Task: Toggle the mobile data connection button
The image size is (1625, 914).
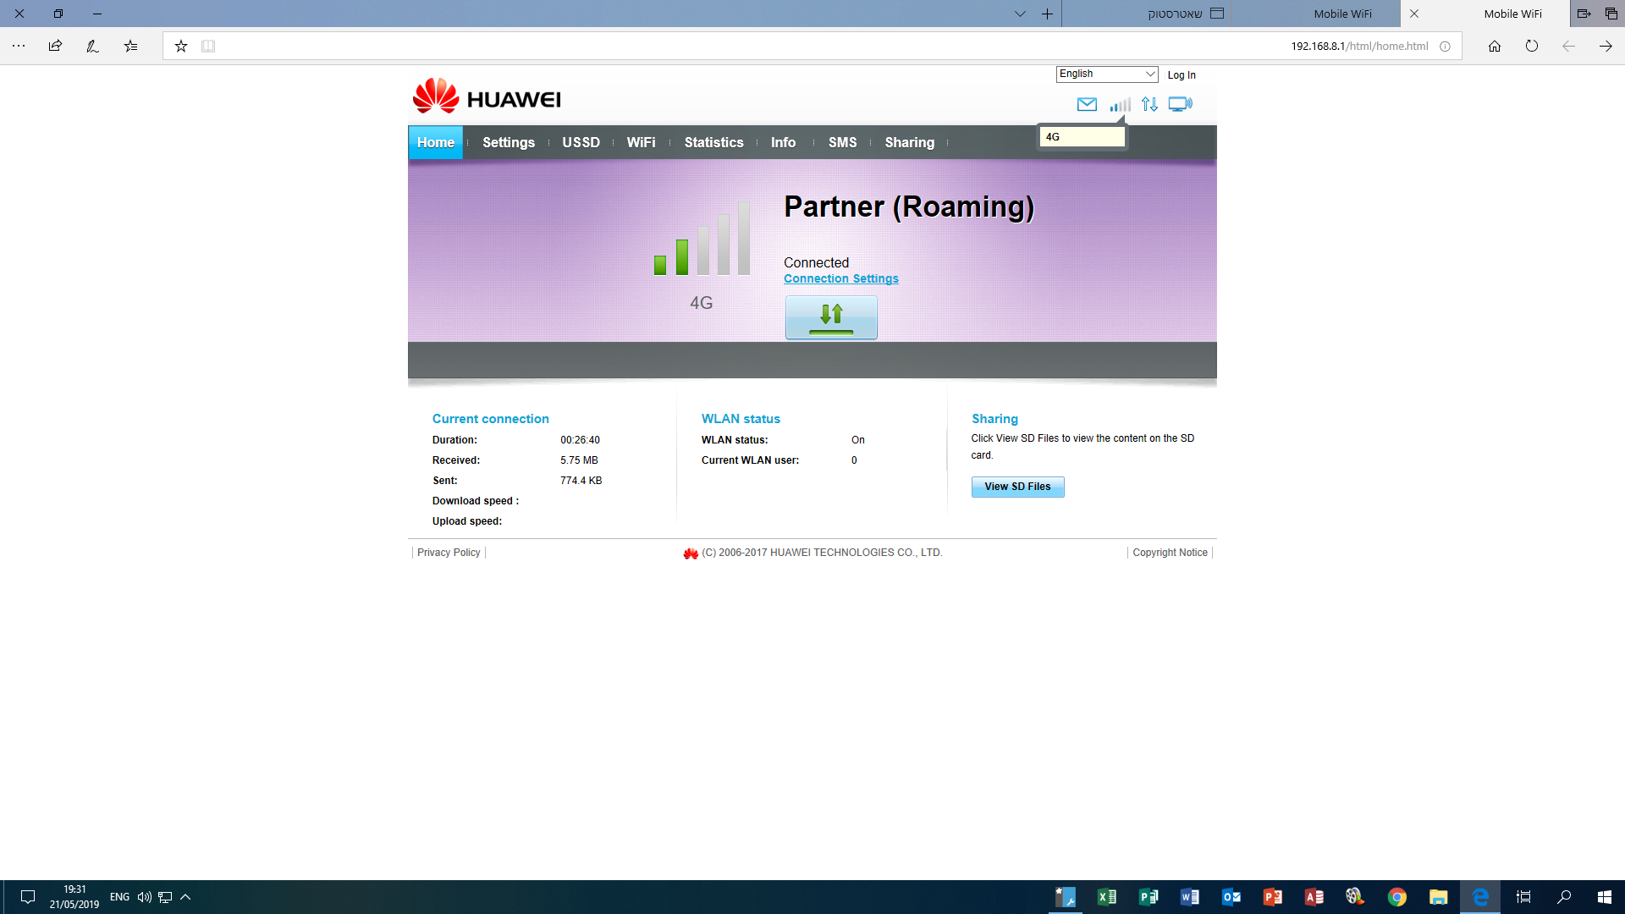Action: [831, 317]
